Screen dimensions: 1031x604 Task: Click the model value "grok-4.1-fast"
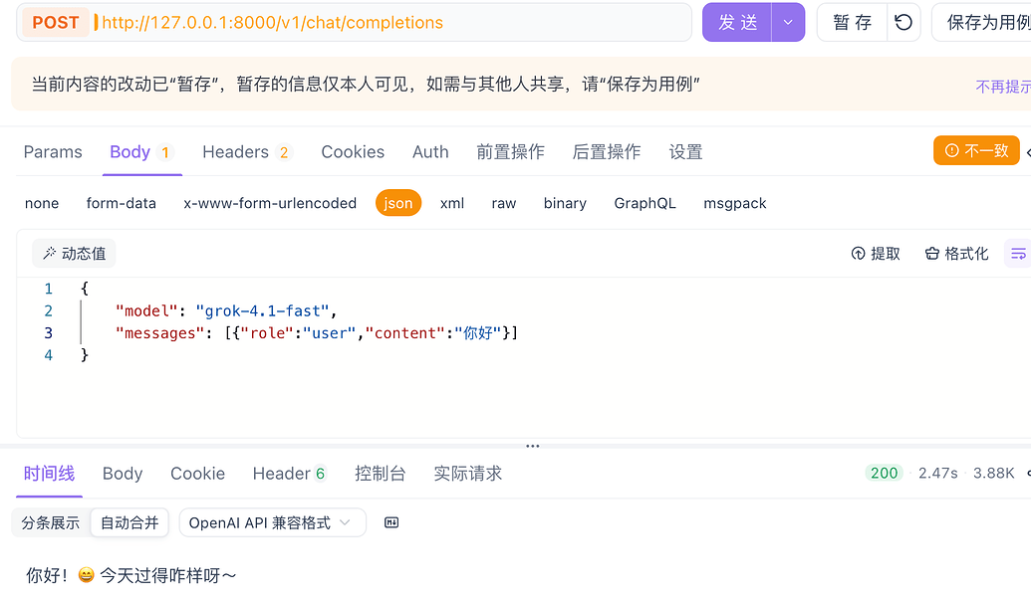coord(262,311)
